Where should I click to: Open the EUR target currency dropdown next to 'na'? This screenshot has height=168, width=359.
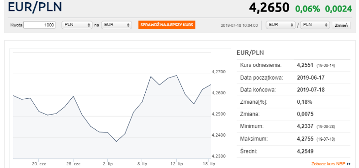tap(116, 25)
